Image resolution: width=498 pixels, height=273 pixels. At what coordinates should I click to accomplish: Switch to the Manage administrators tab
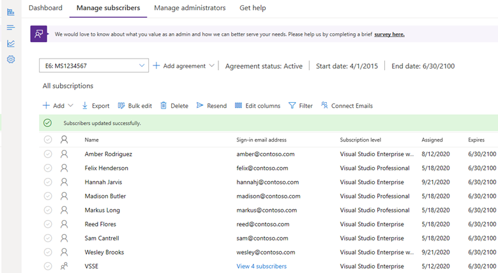pos(190,8)
